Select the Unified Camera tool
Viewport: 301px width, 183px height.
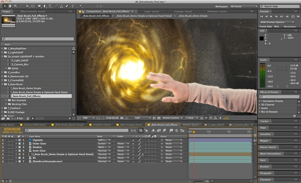pyautogui.click(x=27, y=6)
